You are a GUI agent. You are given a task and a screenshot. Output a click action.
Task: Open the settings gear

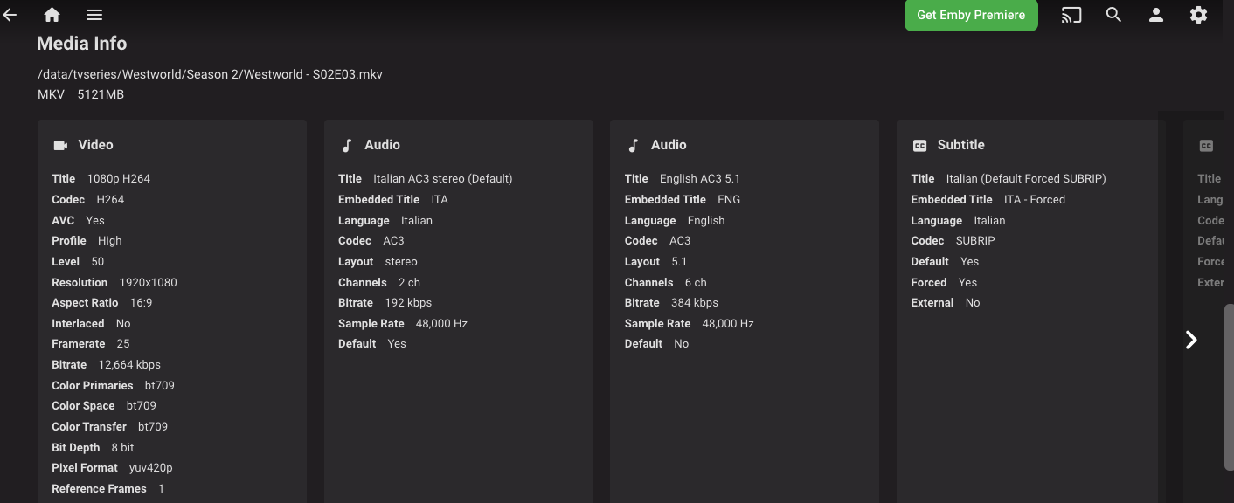pyautogui.click(x=1198, y=15)
